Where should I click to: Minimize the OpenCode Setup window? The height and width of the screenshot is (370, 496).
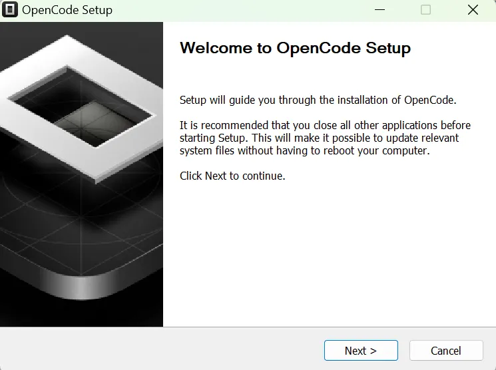click(x=379, y=10)
